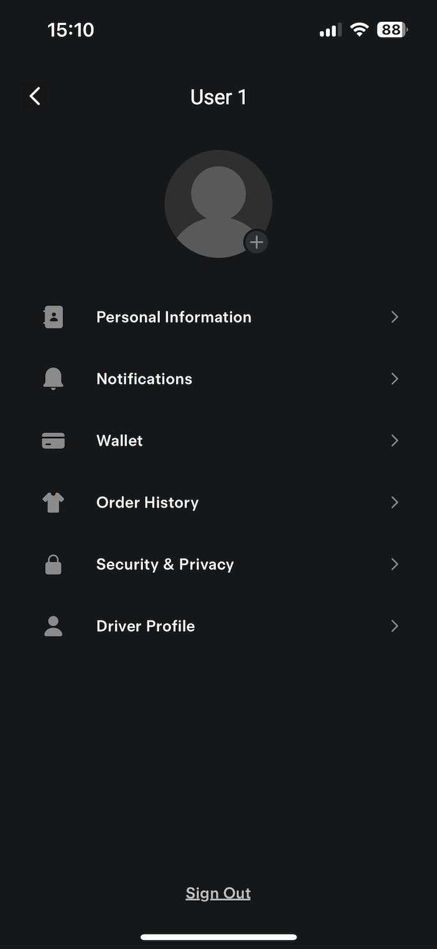Click the Sign Out link
437x949 pixels.
click(218, 893)
